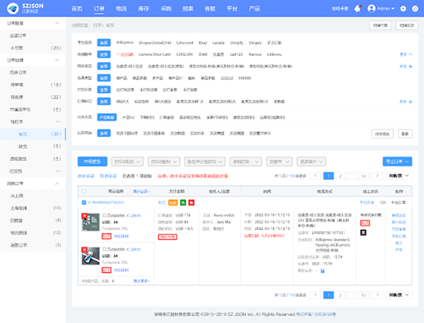Click the Admin user avatar icon
The height and width of the screenshot is (323, 424).
coord(372,8)
